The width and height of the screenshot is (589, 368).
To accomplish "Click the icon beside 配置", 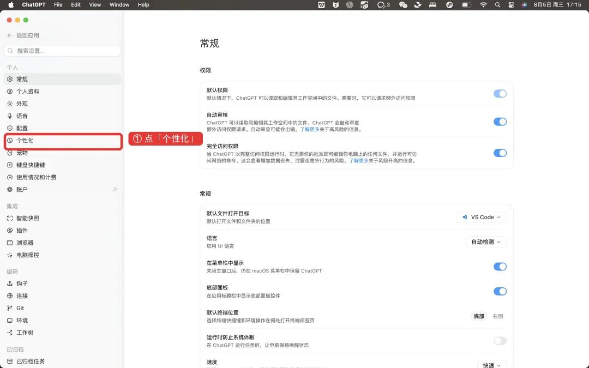I will click(x=10, y=128).
